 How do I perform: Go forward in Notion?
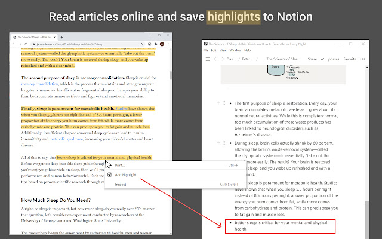pos(222,59)
